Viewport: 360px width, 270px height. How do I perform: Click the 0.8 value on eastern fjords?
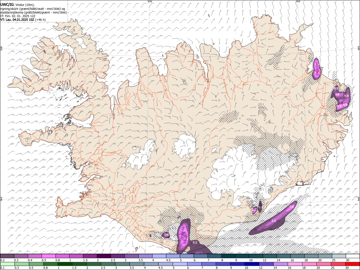345,105
